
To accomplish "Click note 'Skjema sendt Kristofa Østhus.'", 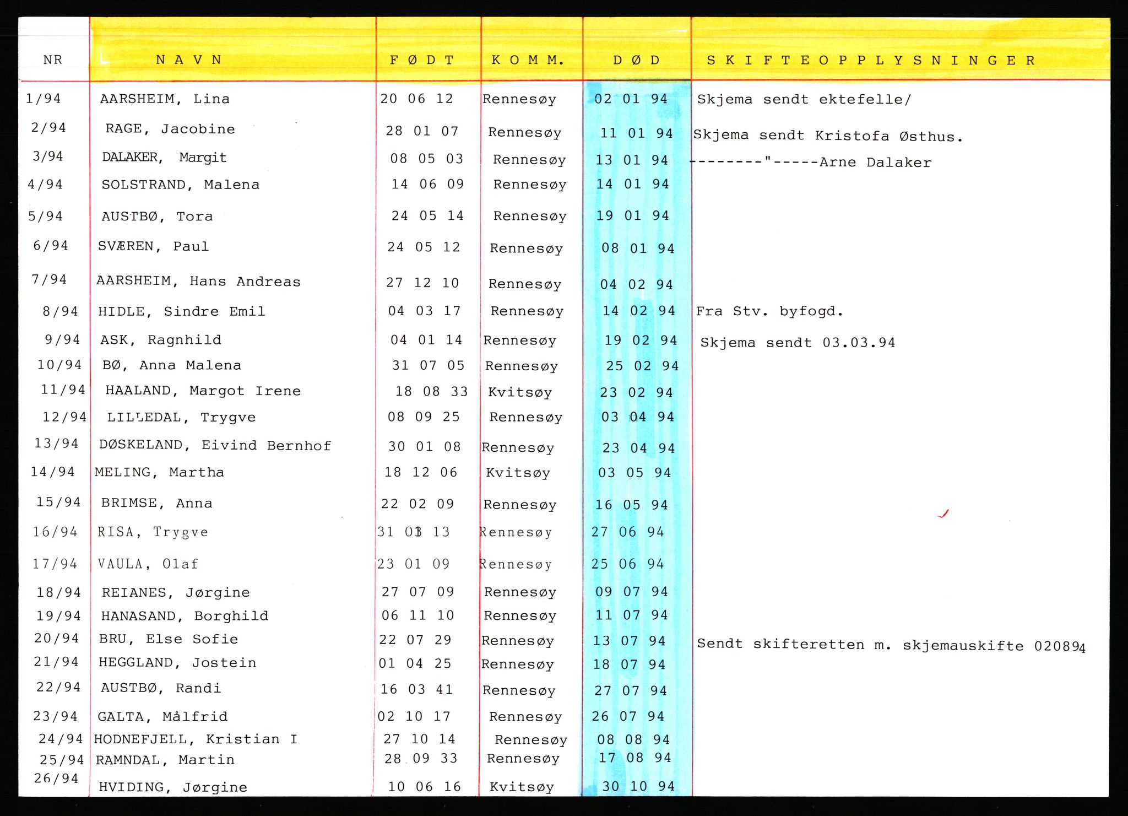I will click(828, 136).
